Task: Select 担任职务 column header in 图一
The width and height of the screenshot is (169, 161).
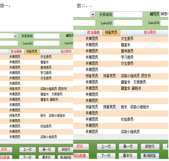Action: point(57,51)
